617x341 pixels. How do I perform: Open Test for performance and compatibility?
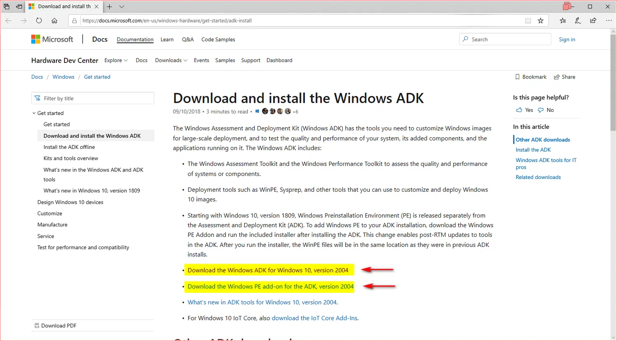[83, 247]
